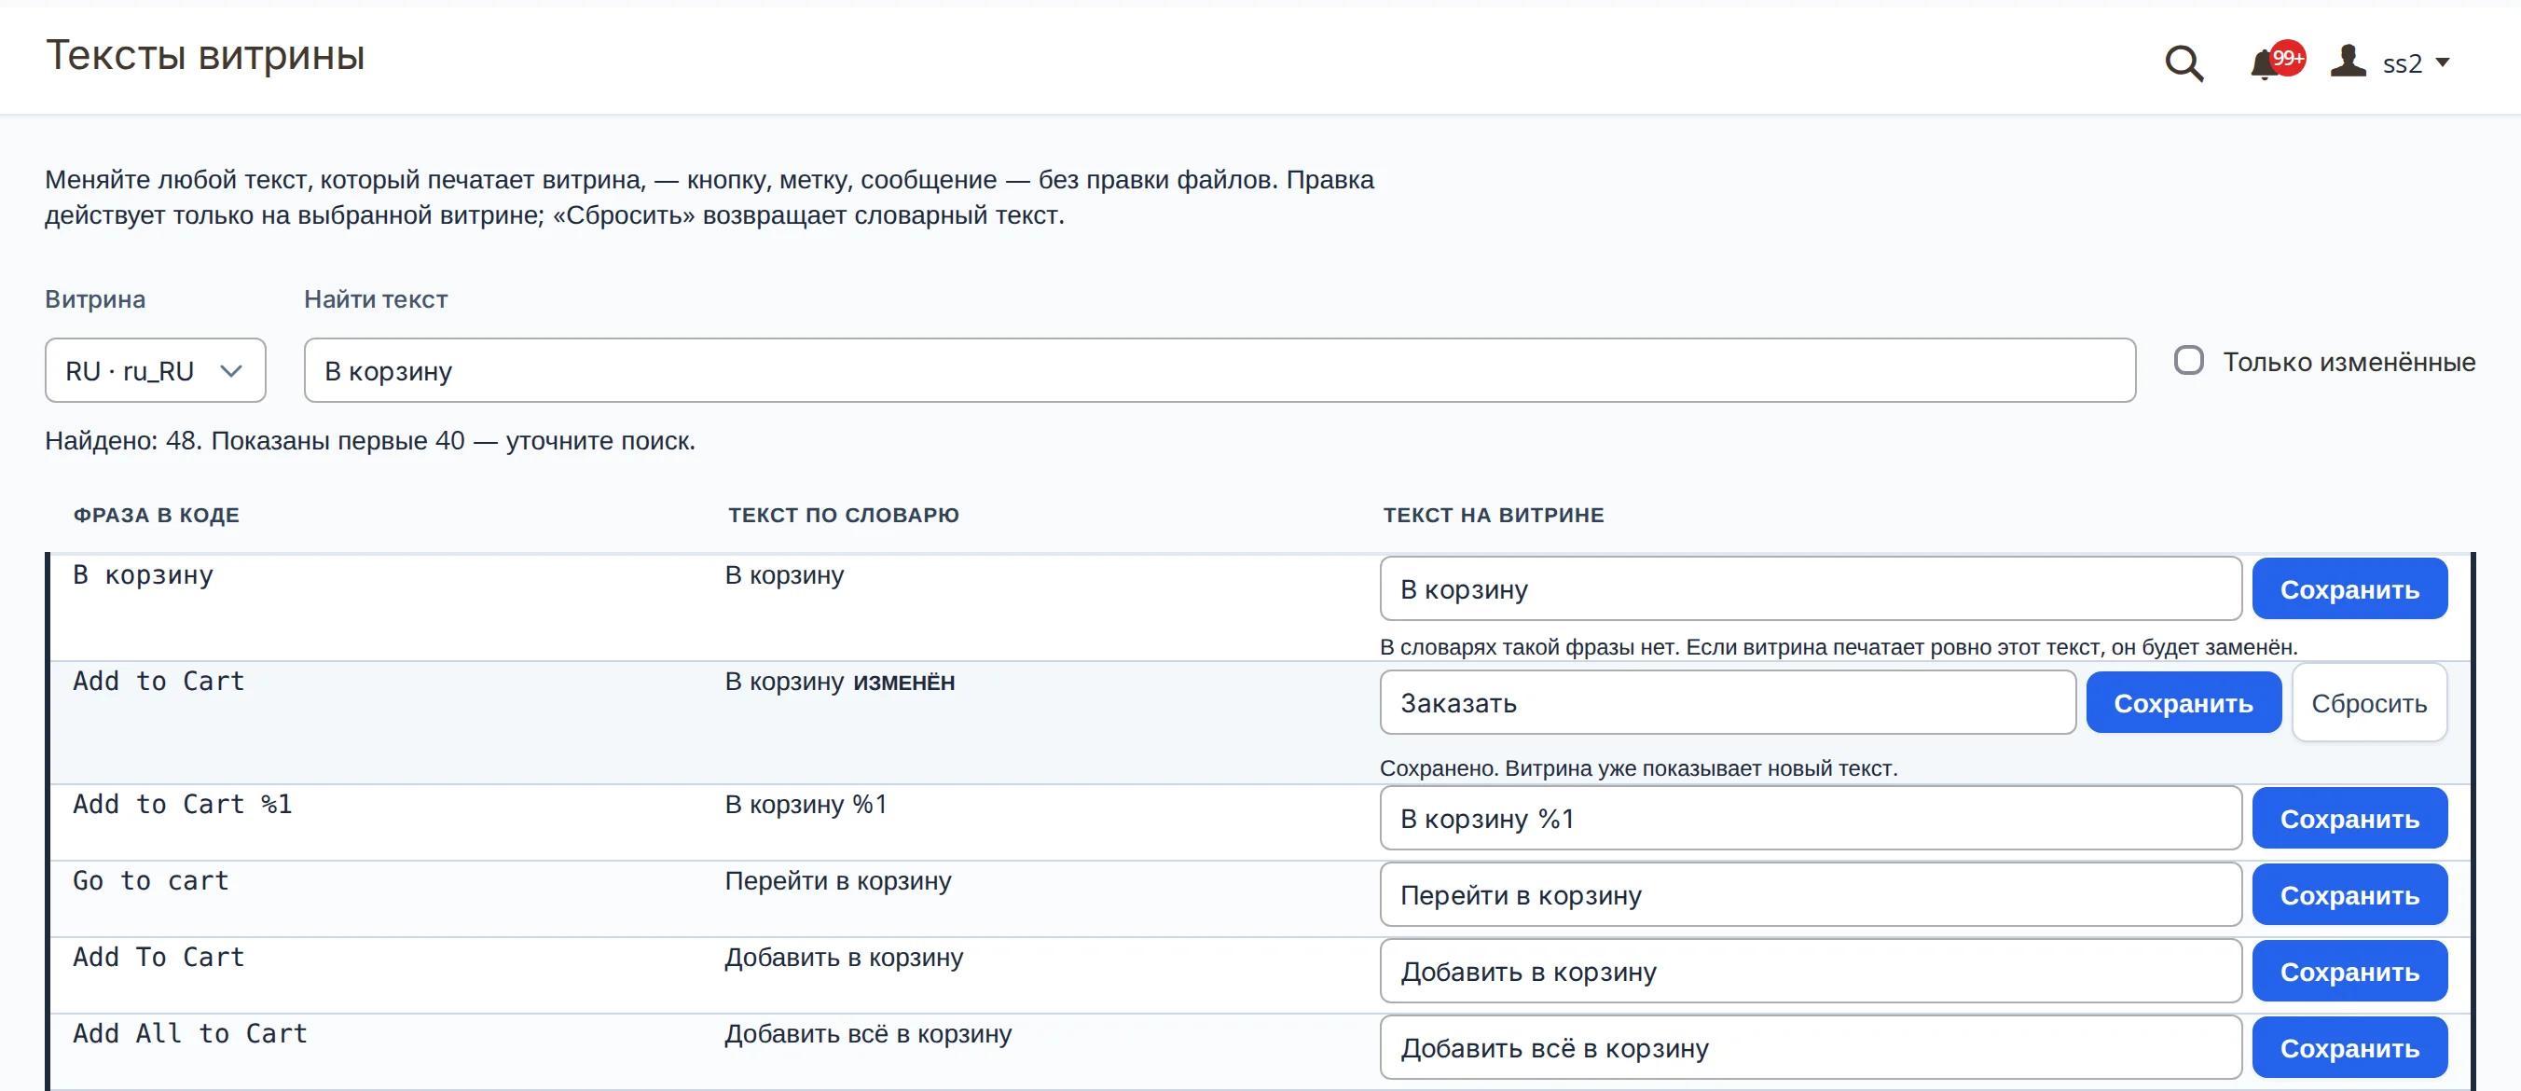Click the «Сохранено. Витрина уже показывает» message

(x=1638, y=768)
